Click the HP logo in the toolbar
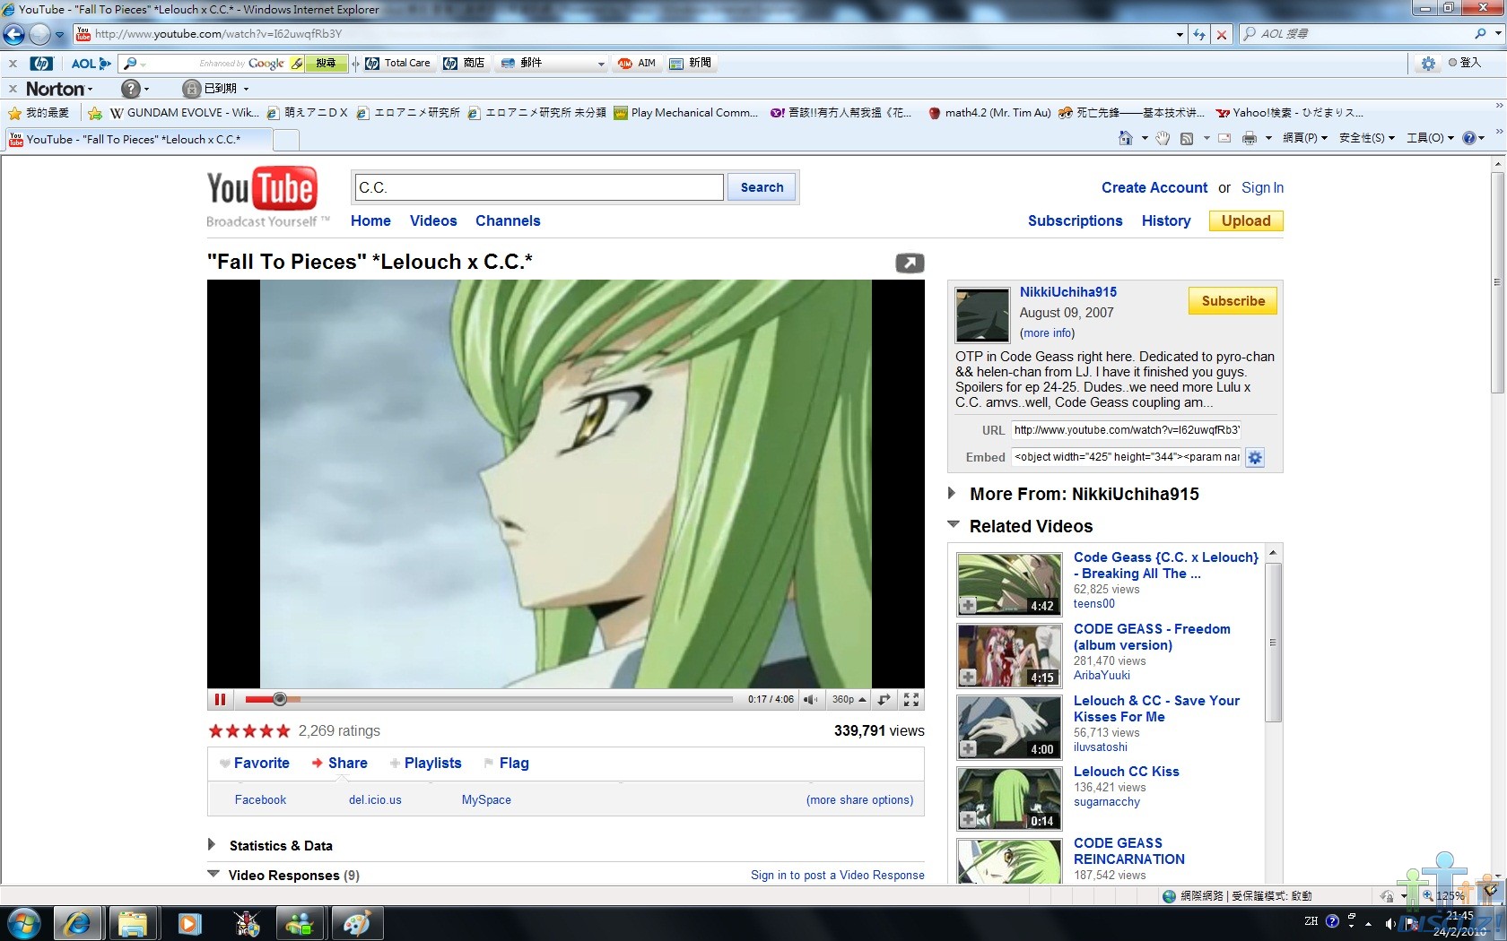The height and width of the screenshot is (941, 1507). click(x=41, y=64)
